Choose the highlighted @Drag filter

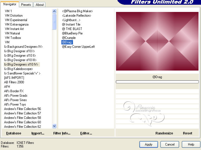pos(67,42)
